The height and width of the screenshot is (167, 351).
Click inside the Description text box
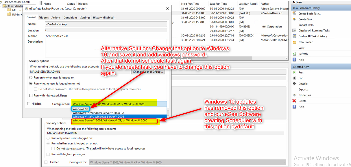point(106,48)
